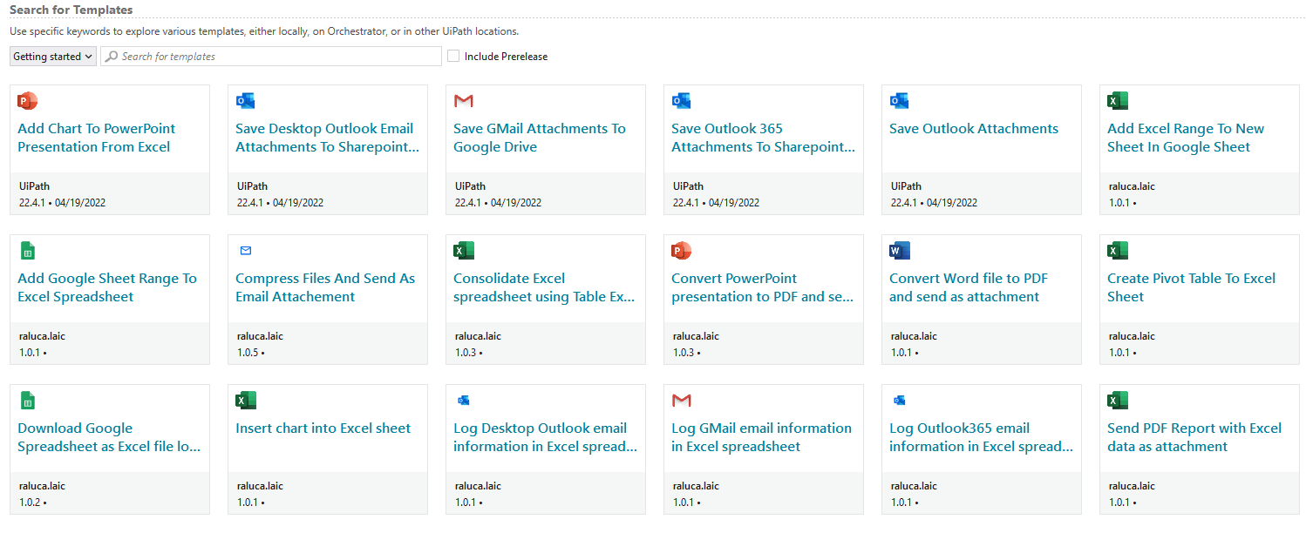The height and width of the screenshot is (533, 1306).
Task: Choose Consolidate Excel spreadsheet using Table template
Action: [544, 287]
